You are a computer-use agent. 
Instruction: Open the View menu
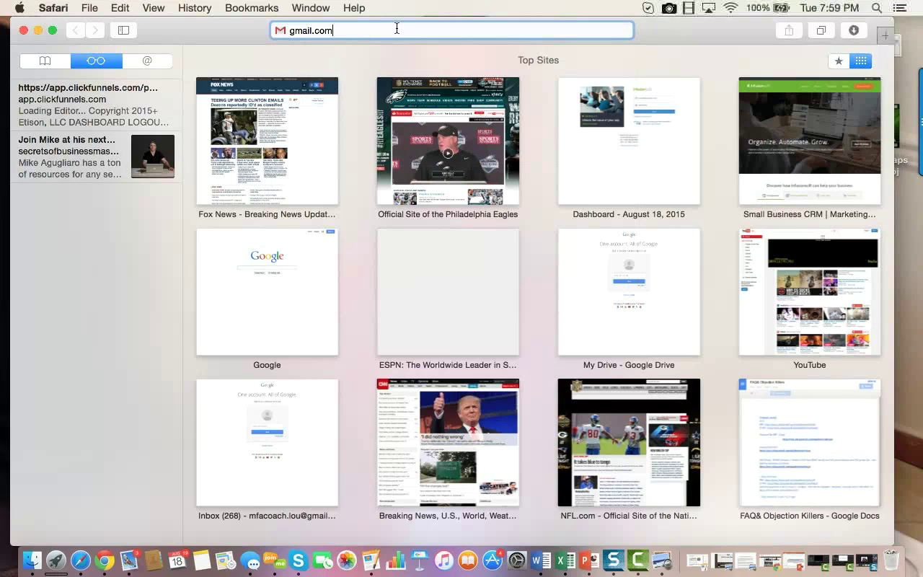(153, 8)
